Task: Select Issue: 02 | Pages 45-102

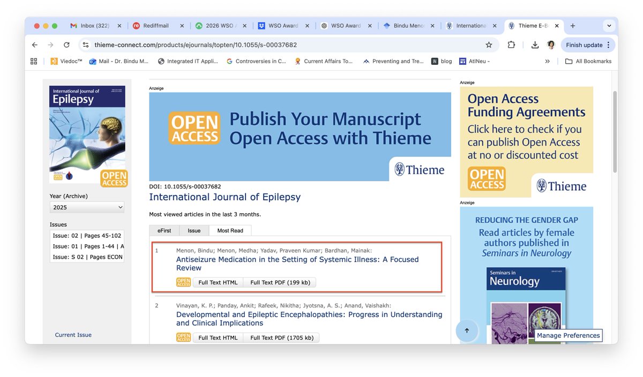Action: coord(87,236)
